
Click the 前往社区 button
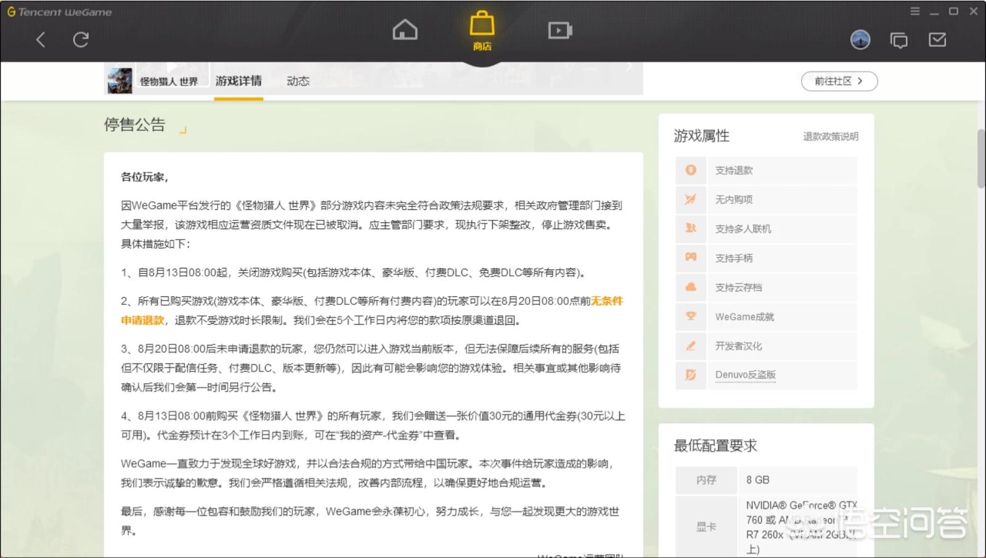tap(839, 81)
